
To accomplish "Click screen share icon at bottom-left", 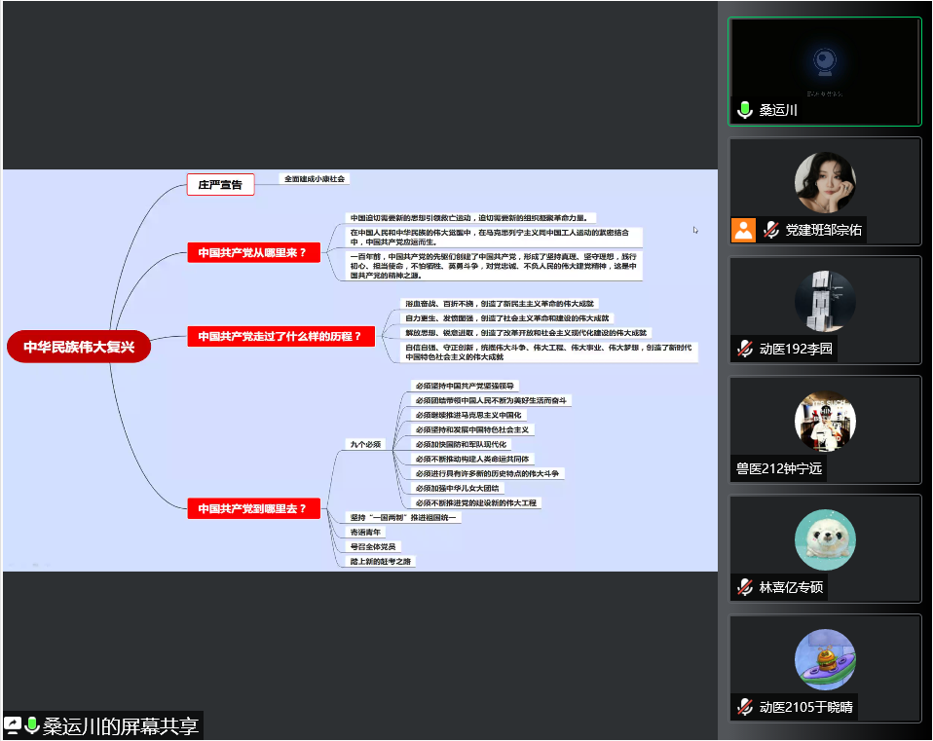I will pyautogui.click(x=13, y=725).
